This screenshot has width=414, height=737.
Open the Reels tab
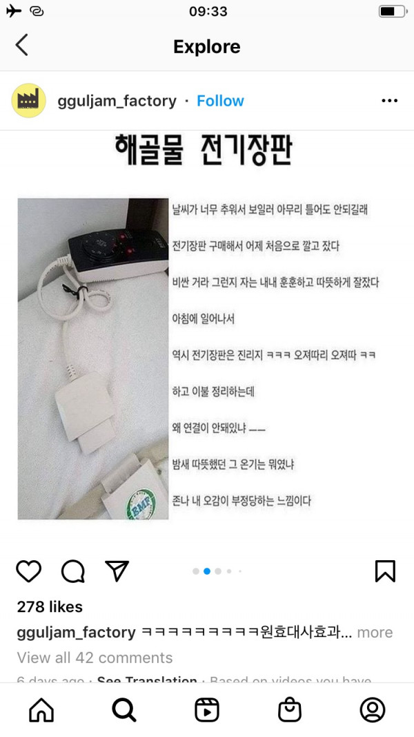[206, 710]
